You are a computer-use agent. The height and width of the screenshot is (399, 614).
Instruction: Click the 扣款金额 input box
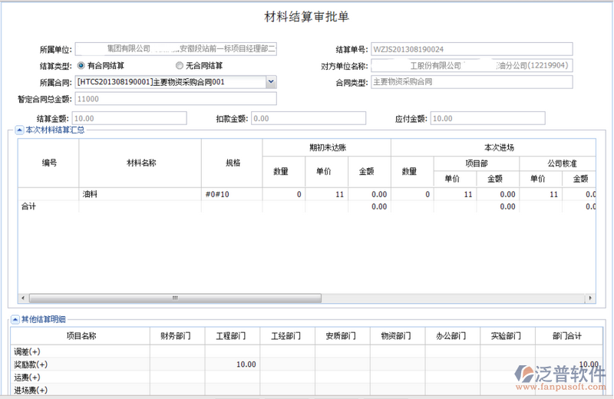tap(315, 118)
